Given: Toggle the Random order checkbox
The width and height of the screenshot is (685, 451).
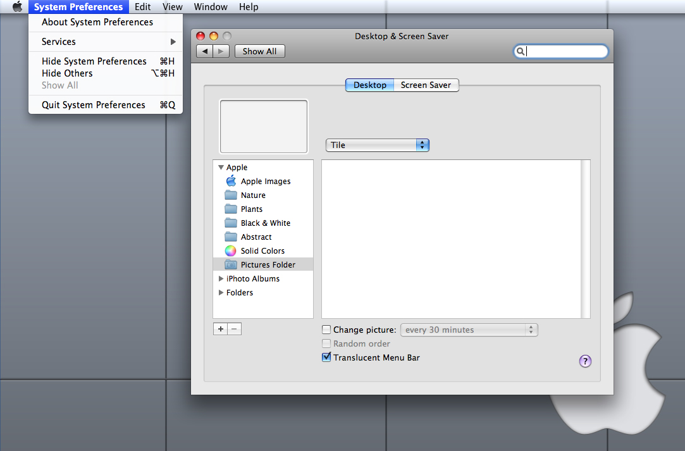Looking at the screenshot, I should [x=326, y=343].
